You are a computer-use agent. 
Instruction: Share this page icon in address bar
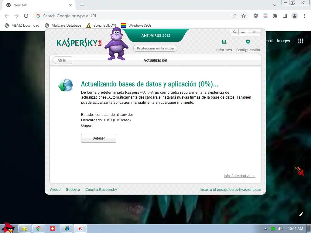coord(234,16)
